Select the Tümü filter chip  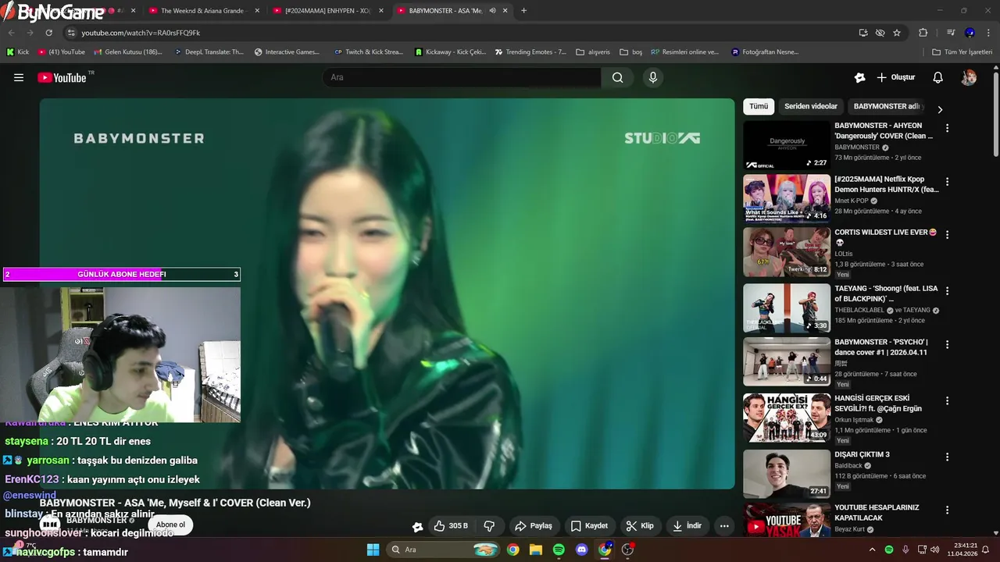tap(759, 106)
